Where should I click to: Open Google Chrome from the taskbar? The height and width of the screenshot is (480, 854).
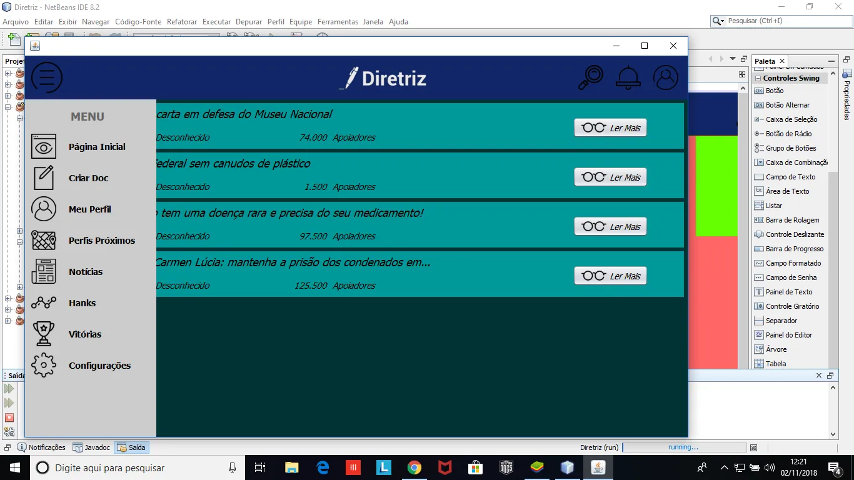point(414,467)
